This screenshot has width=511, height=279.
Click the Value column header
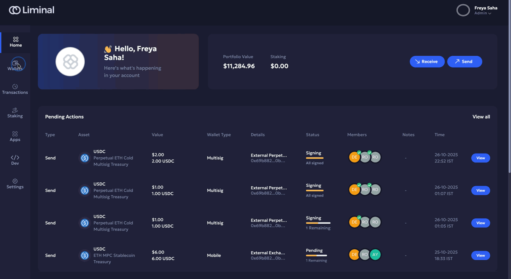(x=158, y=135)
